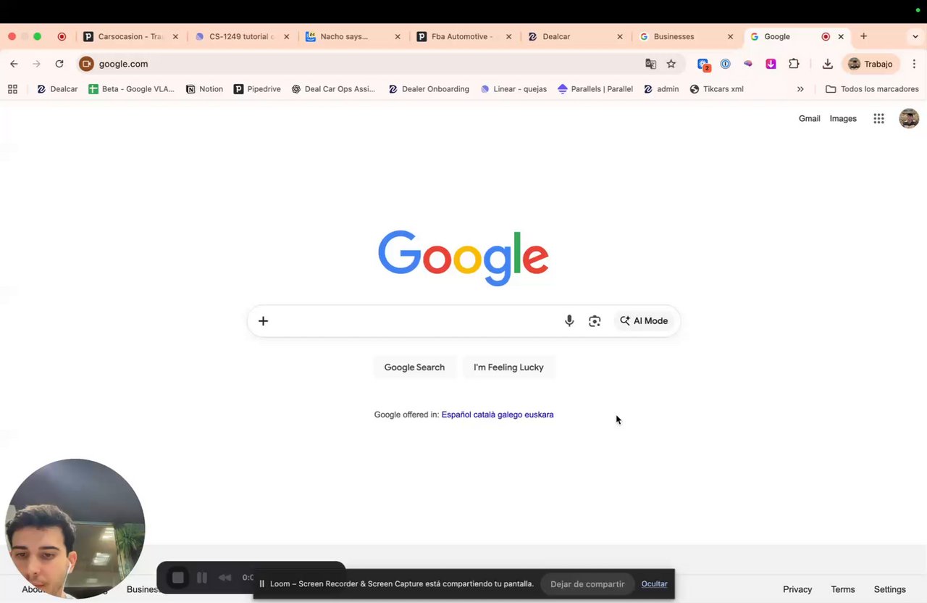This screenshot has width=927, height=603.
Task: Open the Chrome downloads icon
Action: click(827, 64)
